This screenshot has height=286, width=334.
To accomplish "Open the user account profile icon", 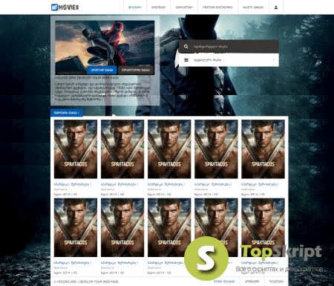I will pyautogui.click(x=276, y=7).
